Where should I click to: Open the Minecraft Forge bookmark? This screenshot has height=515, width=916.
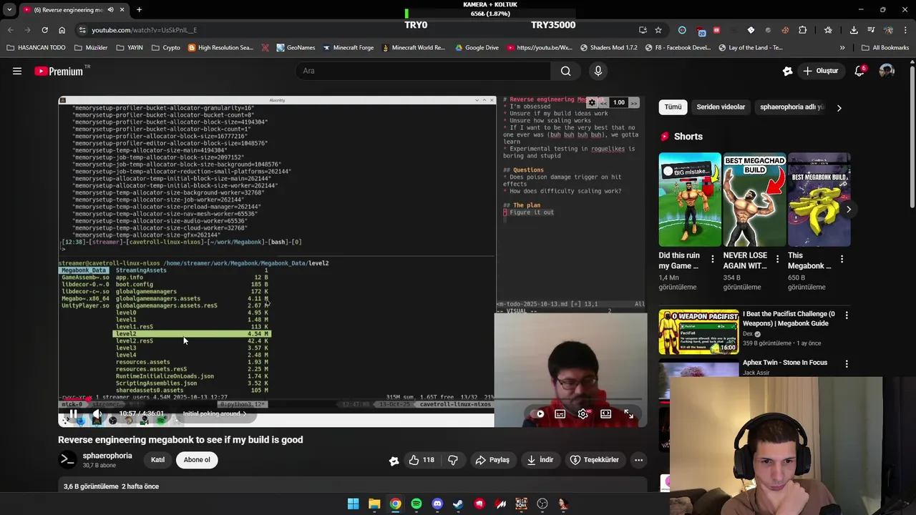click(x=349, y=48)
